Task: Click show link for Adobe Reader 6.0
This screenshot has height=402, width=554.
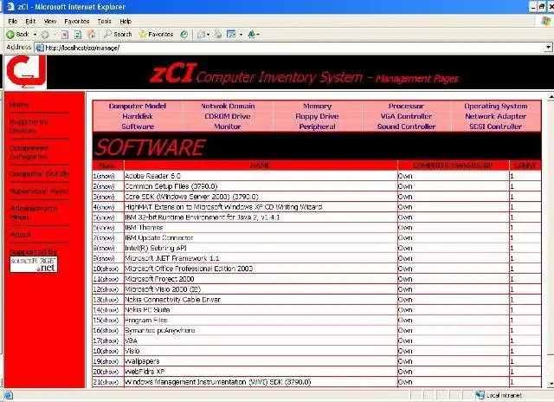Action: coord(106,176)
